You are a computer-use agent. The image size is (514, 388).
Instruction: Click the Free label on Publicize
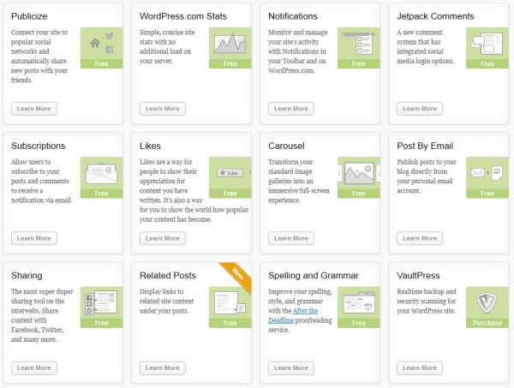[102, 63]
